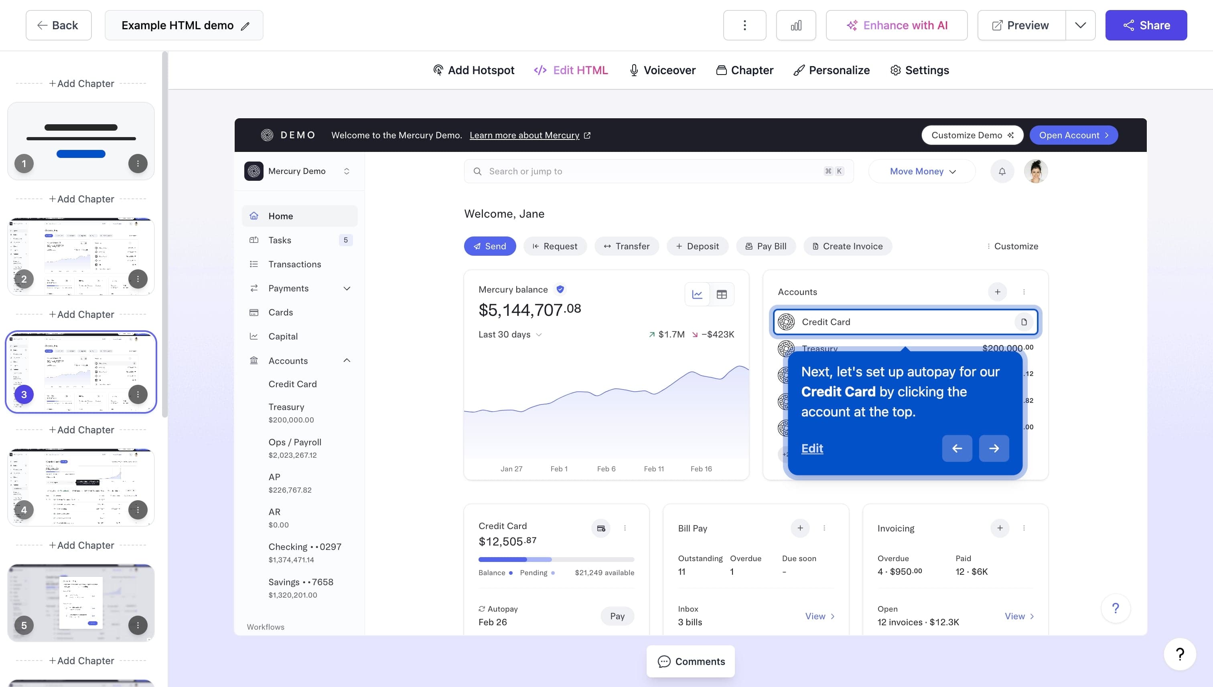Open Capital in Mercury sidebar
Viewport: 1213px width, 687px height.
pos(300,336)
